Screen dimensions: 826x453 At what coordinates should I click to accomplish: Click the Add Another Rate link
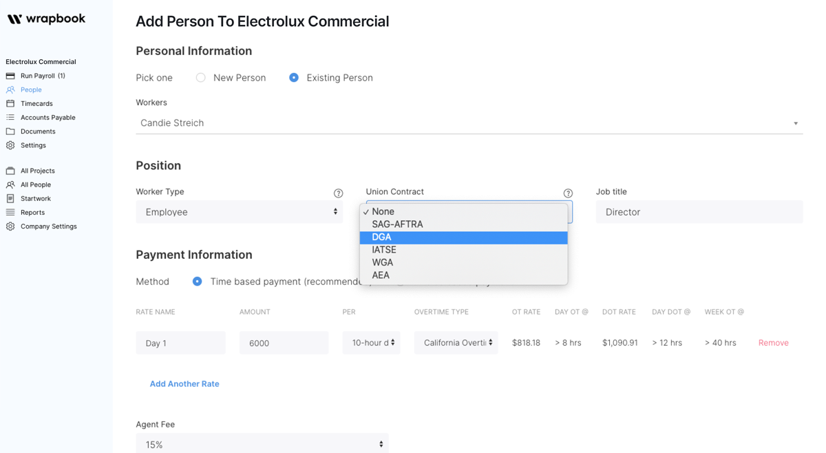tap(184, 383)
